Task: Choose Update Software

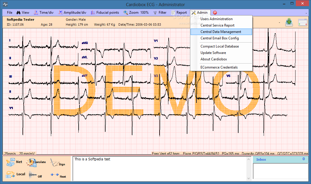Action: (221, 53)
